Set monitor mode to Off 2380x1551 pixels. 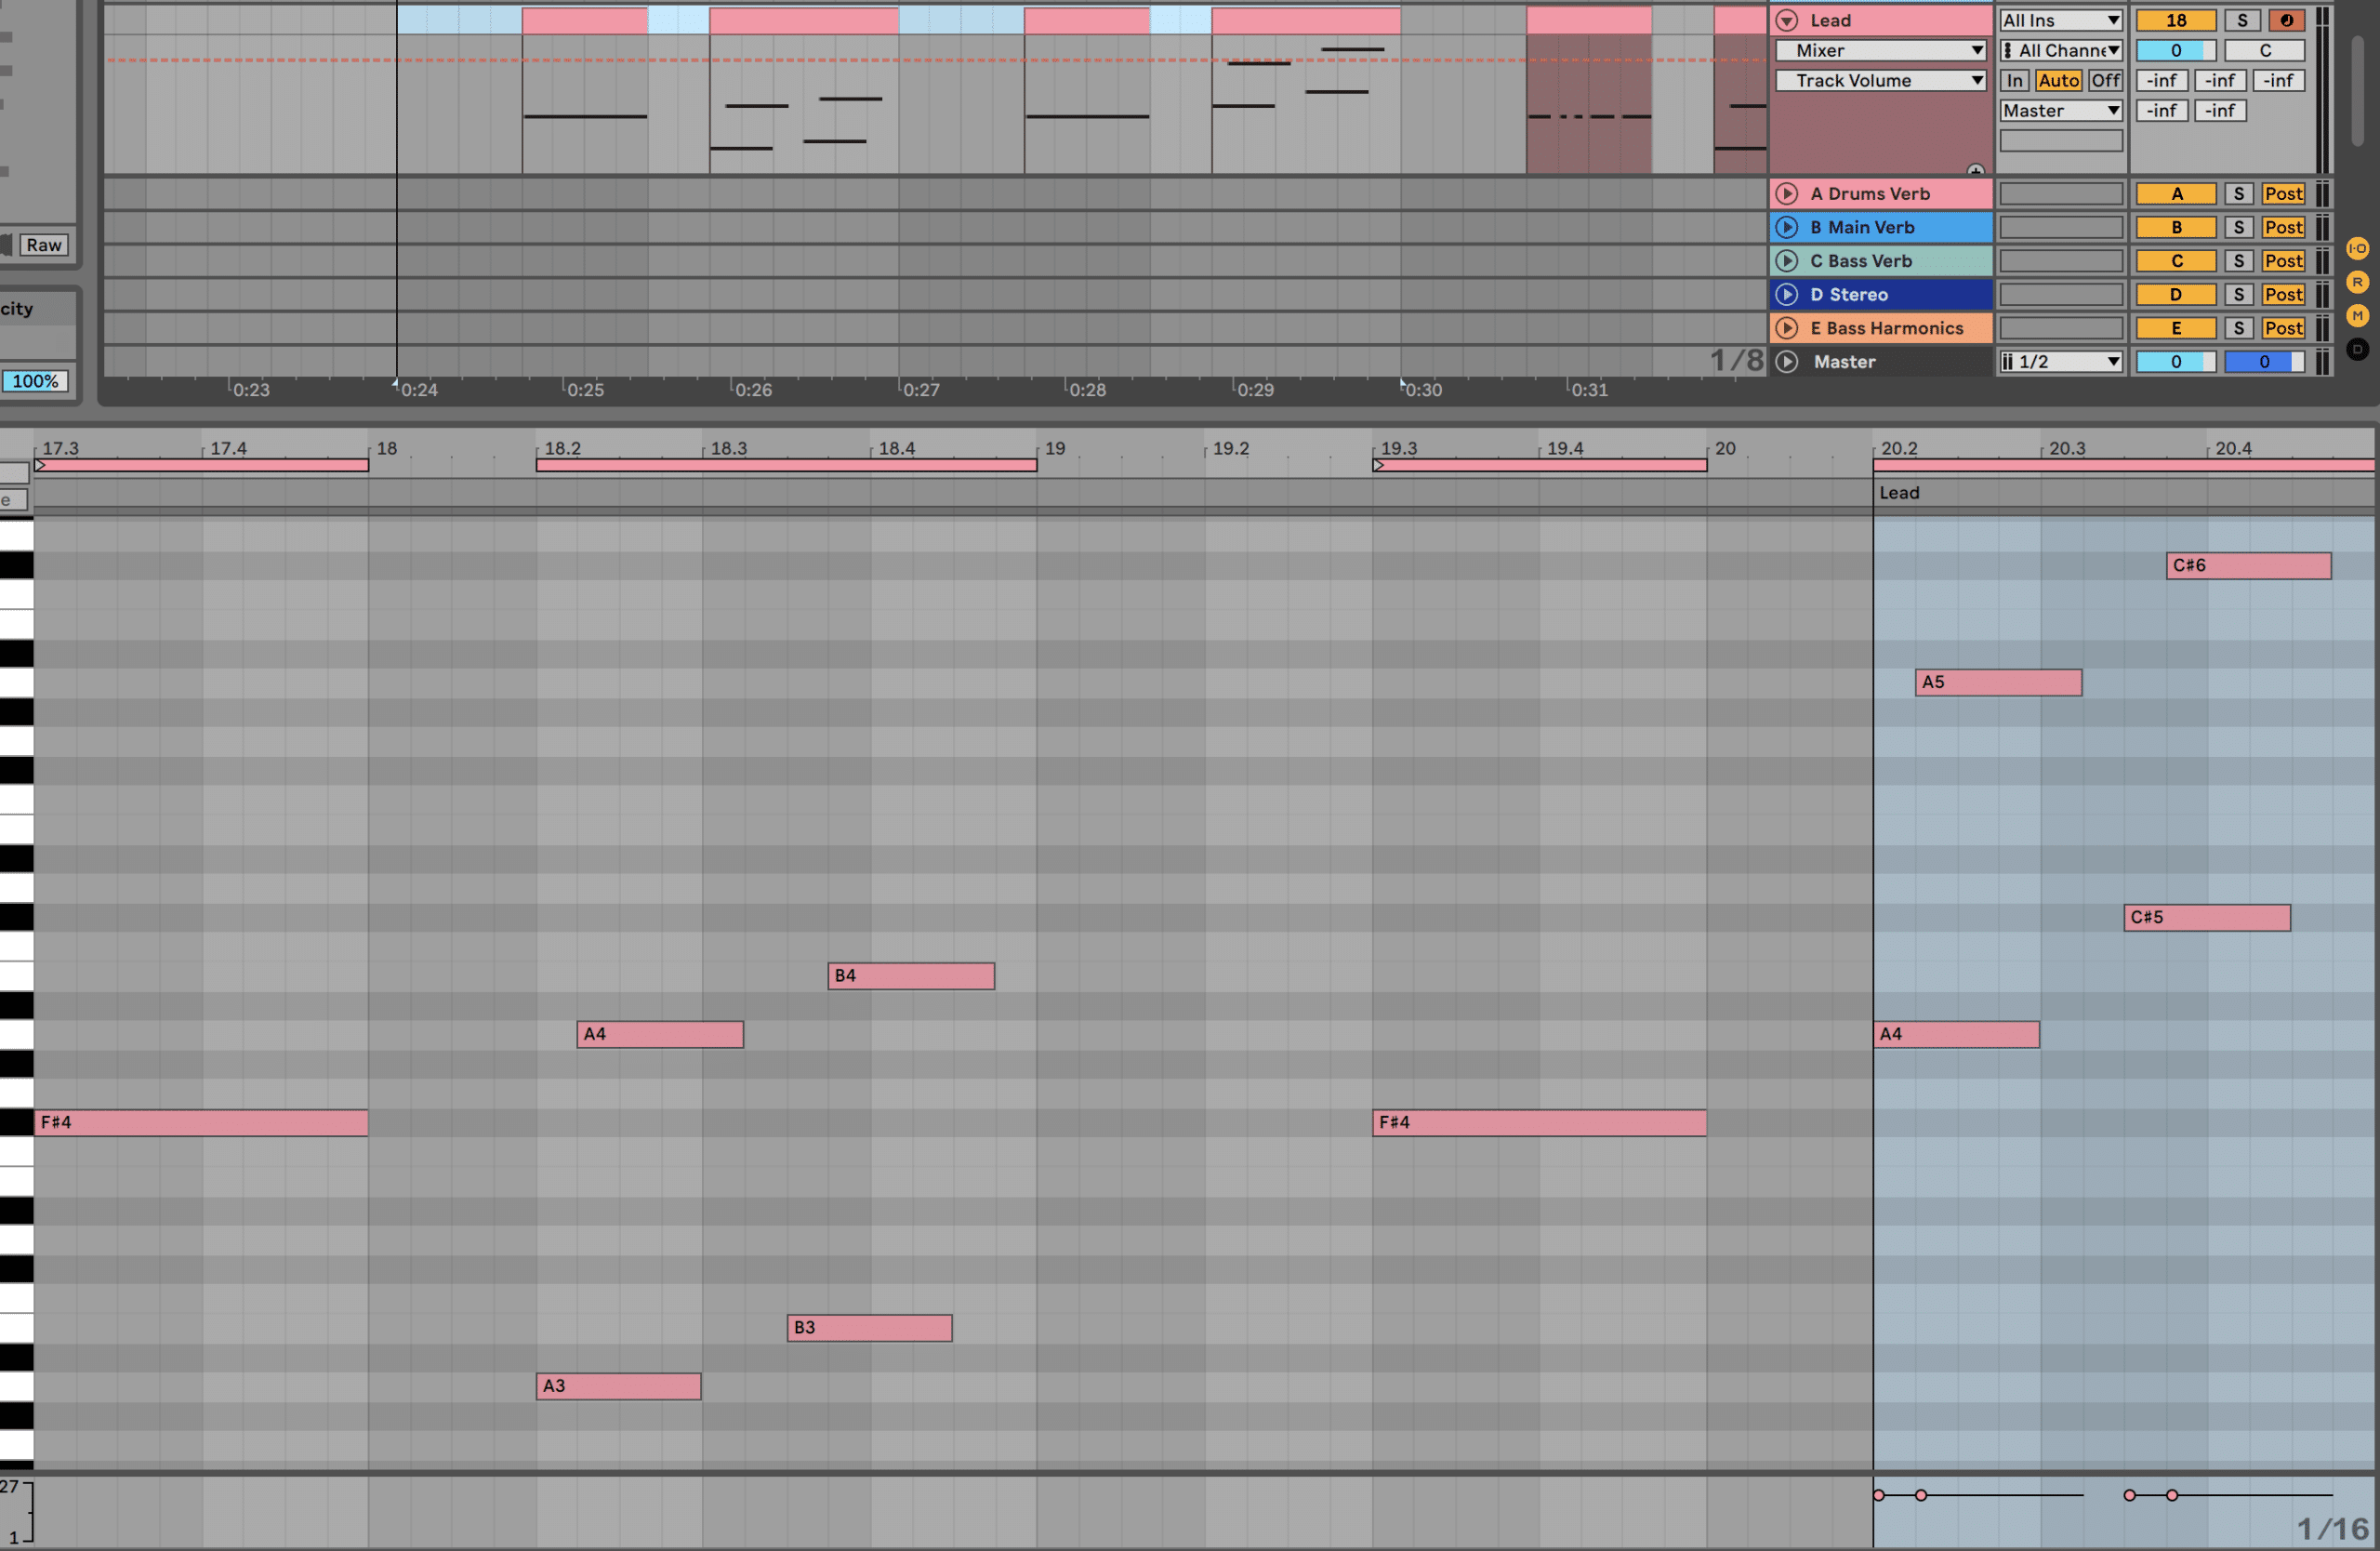(2105, 81)
